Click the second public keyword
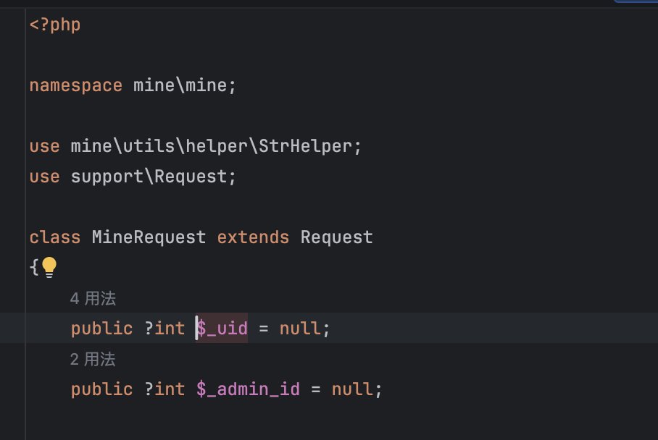This screenshot has width=658, height=440. tap(101, 390)
